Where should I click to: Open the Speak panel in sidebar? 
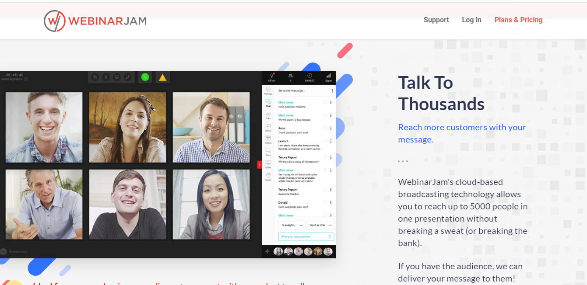pos(268,177)
